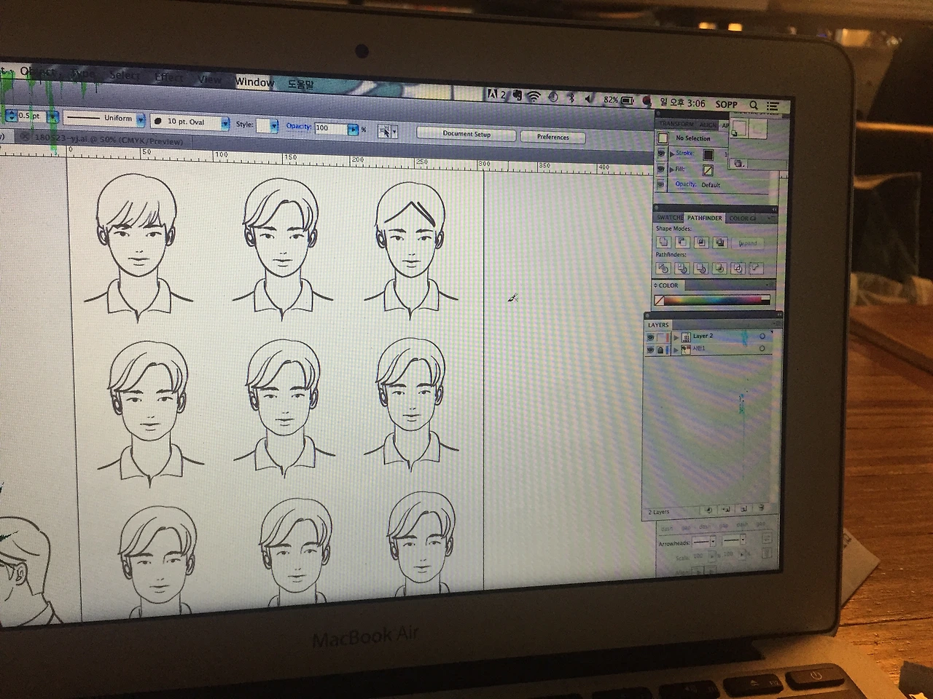Image resolution: width=933 pixels, height=699 pixels.
Task: Click the Minus Front shape mode icon
Action: click(682, 242)
